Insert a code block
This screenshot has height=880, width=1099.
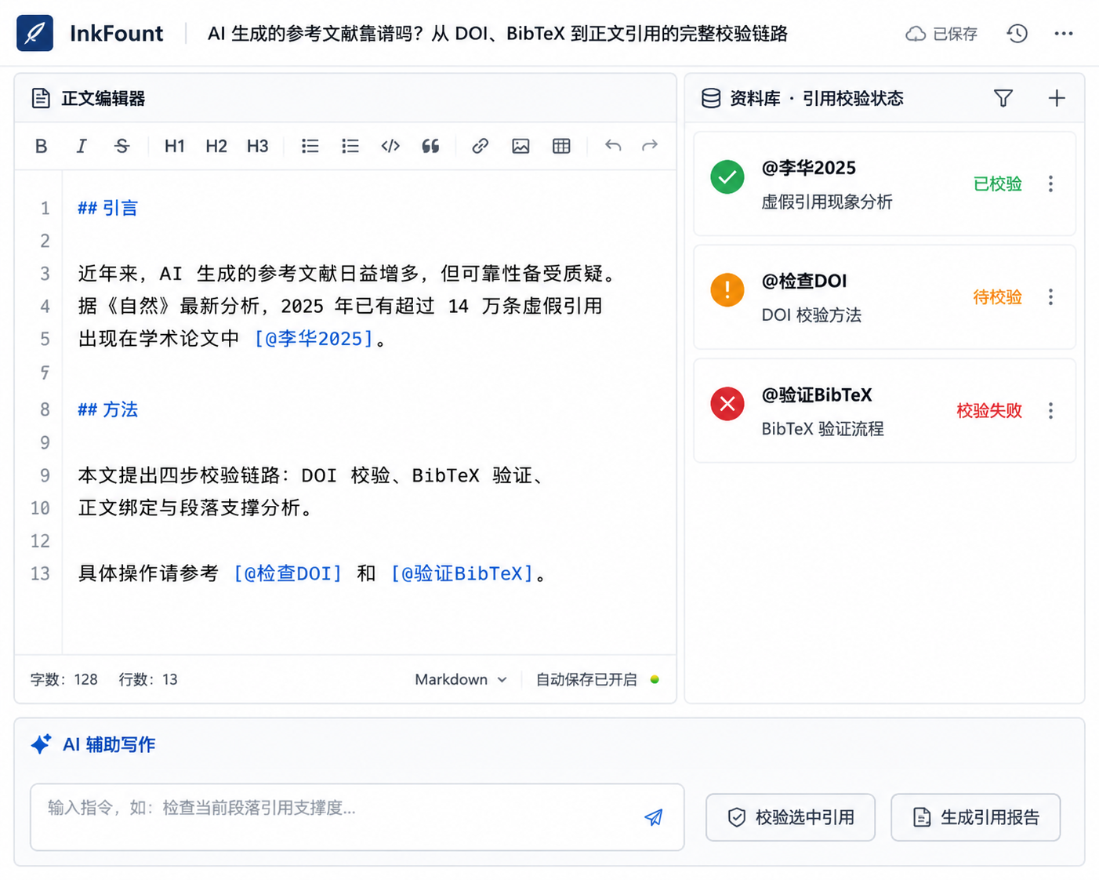click(390, 146)
